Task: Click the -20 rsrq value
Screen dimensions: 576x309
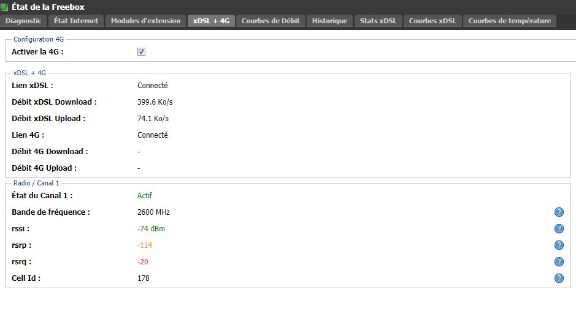Action: coord(143,261)
